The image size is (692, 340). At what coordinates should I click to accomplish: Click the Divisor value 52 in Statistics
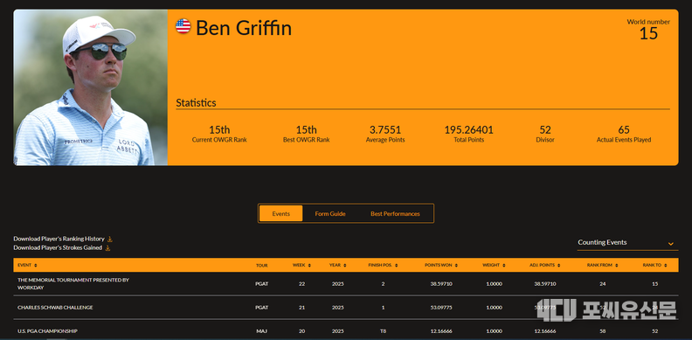[x=545, y=130]
